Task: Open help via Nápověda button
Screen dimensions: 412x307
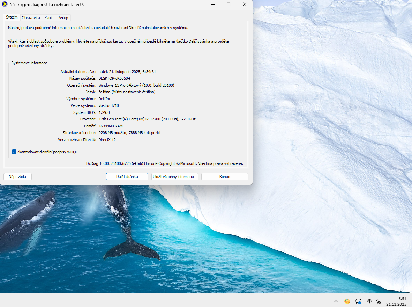Action: pyautogui.click(x=17, y=176)
